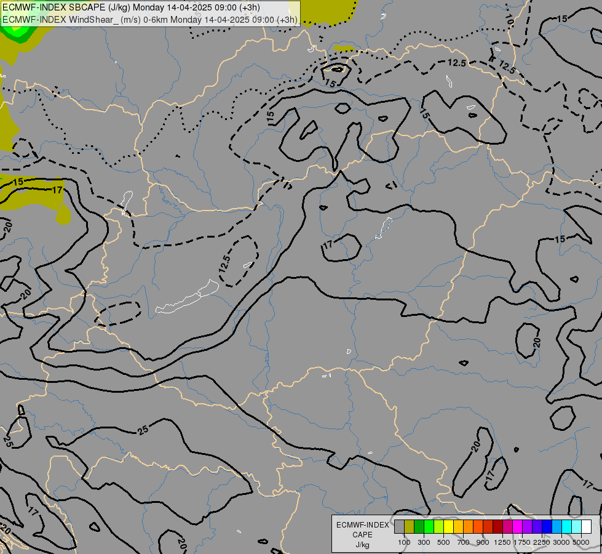Click the legend value 900
The width and height of the screenshot is (602, 554).
click(x=483, y=542)
